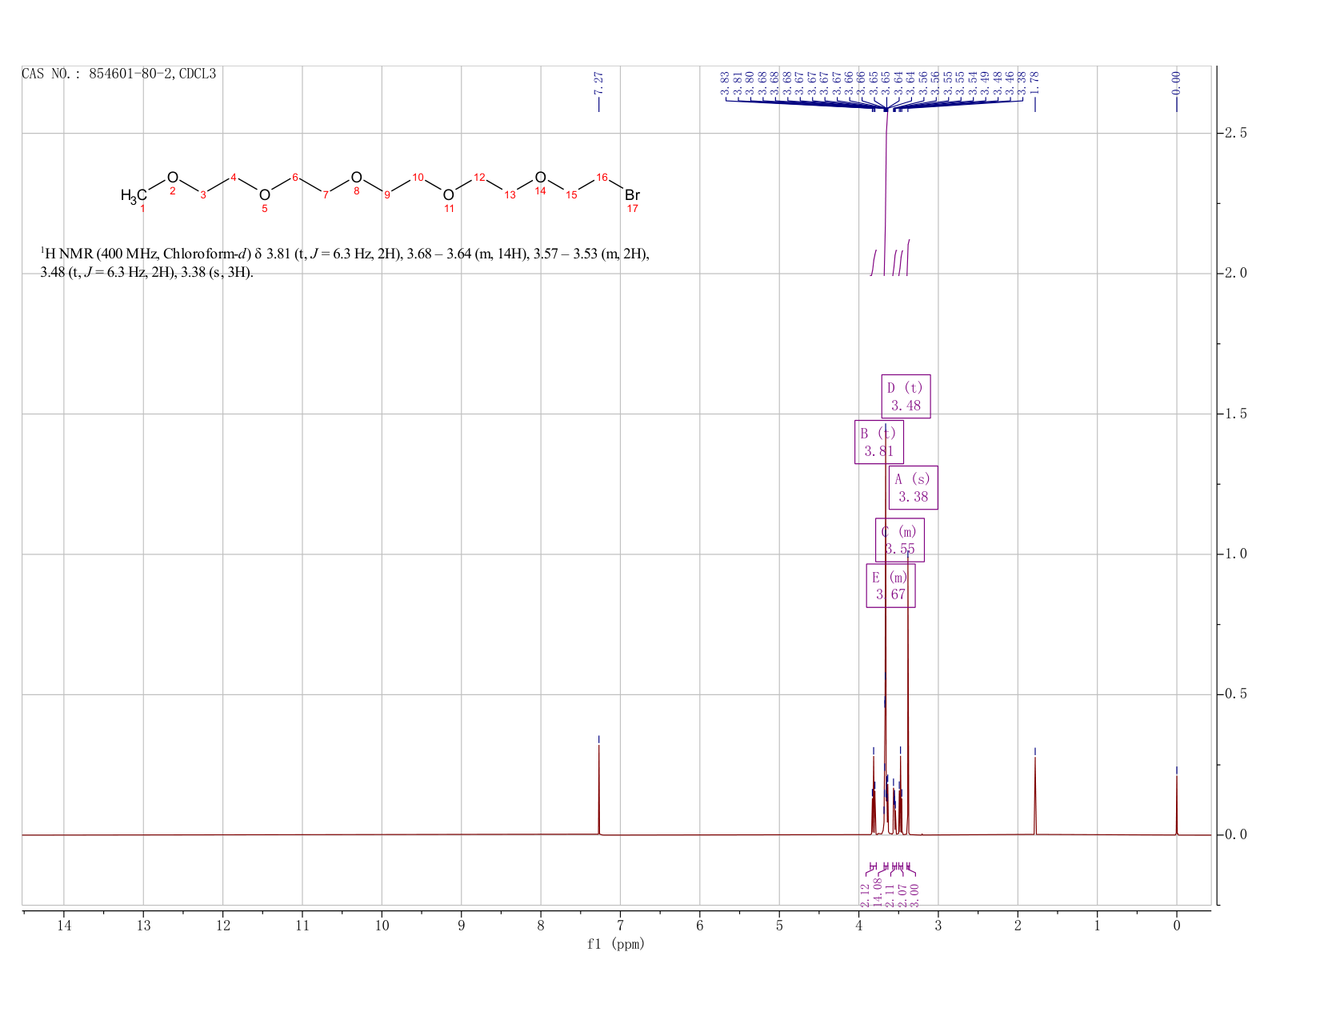Click the 5 tick label on ppm axis
The image size is (1320, 1020).
click(779, 925)
